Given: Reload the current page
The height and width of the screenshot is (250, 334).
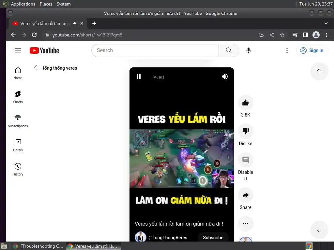Looking at the screenshot, I should [34, 35].
